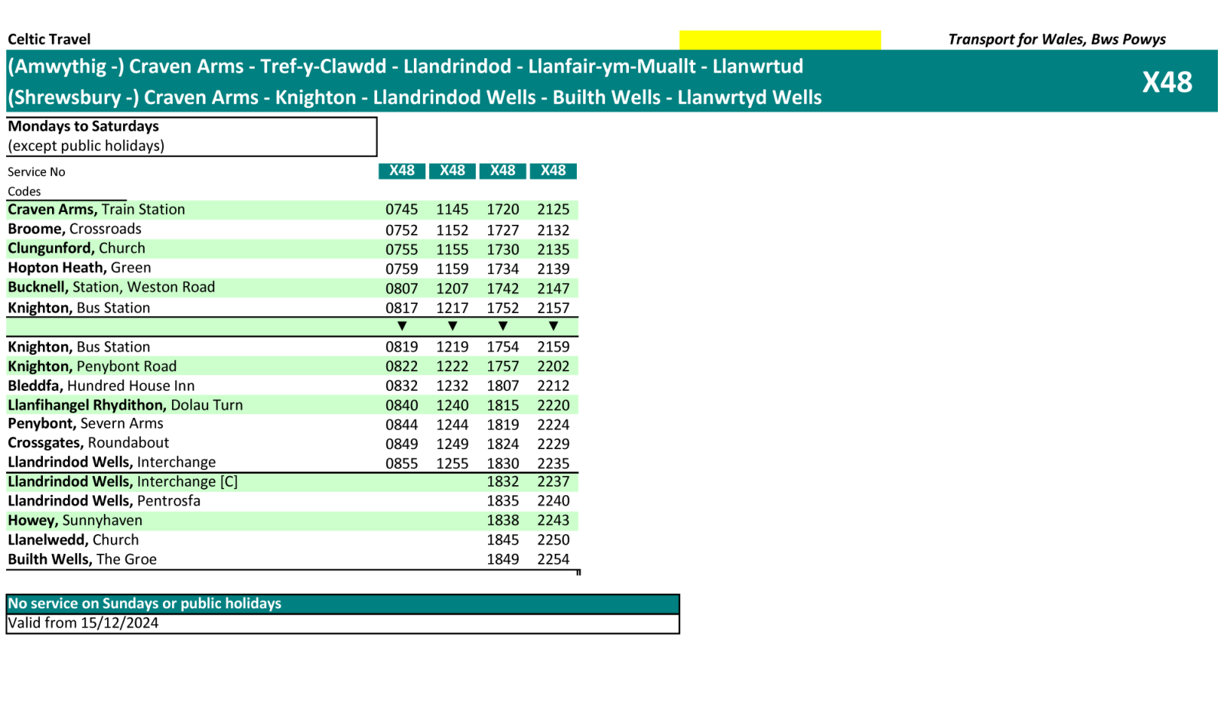This screenshot has height=707, width=1224.
Task: Click the 1757 Knighton Penybont Road time
Action: coord(503,367)
